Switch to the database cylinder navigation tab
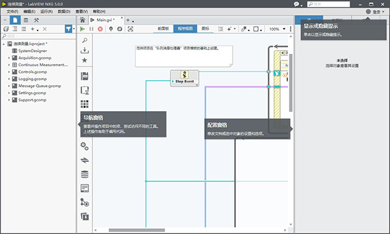 pyautogui.click(x=26, y=20)
